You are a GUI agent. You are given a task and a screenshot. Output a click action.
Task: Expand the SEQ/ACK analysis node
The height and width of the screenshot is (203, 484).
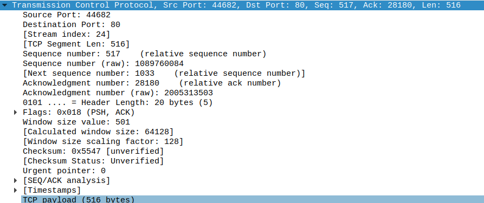point(15,180)
